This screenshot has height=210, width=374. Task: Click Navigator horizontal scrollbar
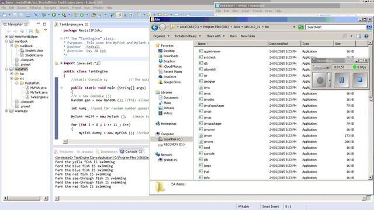point(26,198)
